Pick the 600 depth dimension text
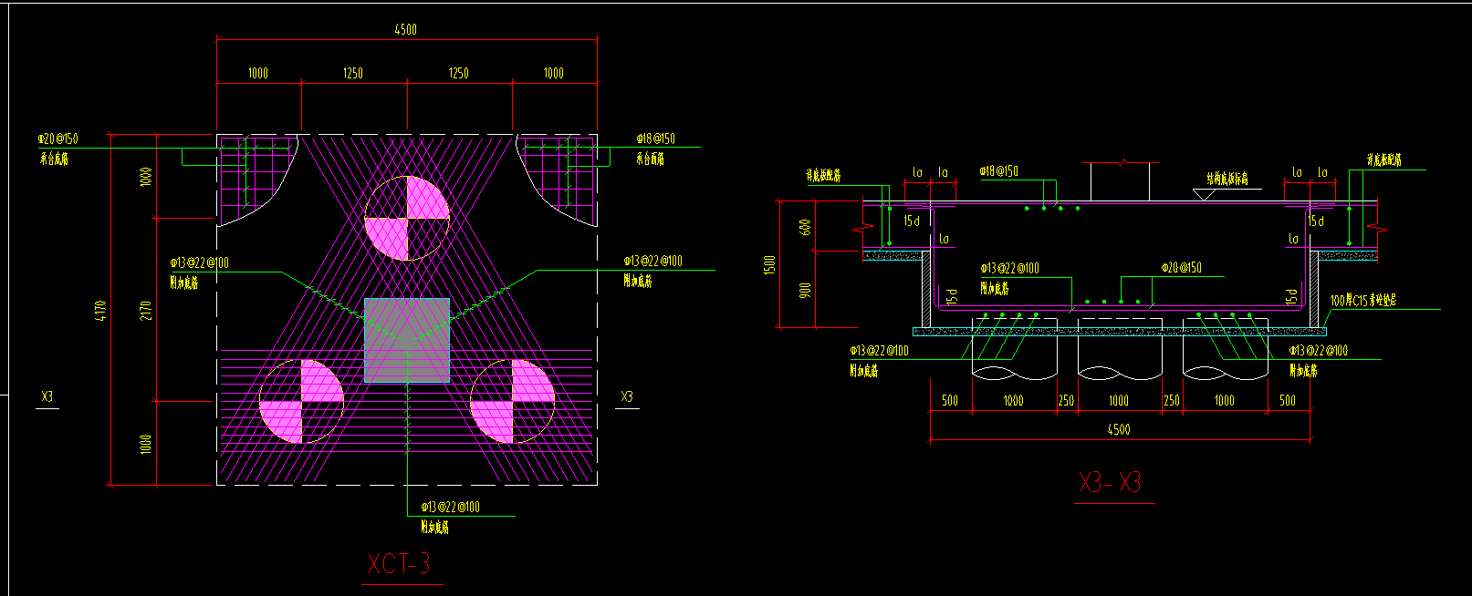 805,227
